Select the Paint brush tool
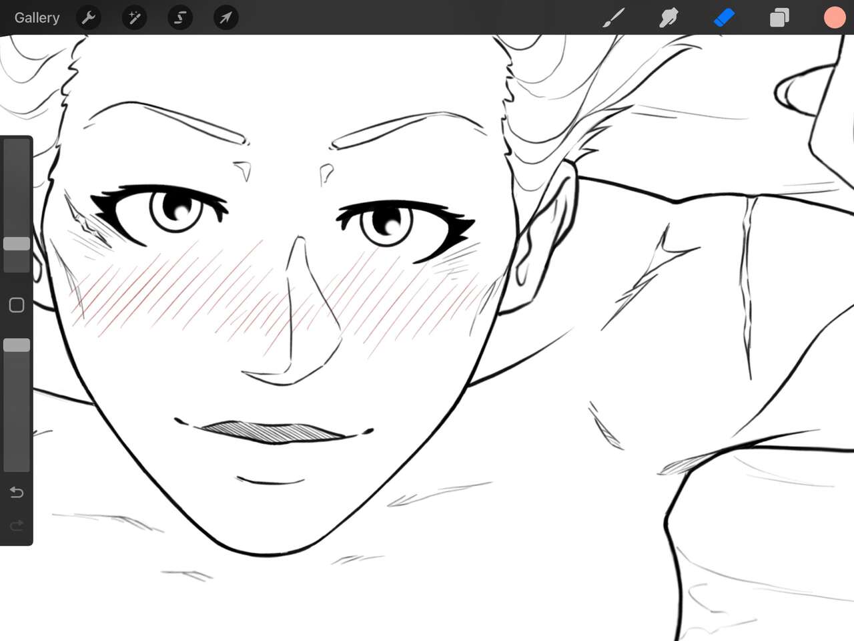This screenshot has width=854, height=641. point(613,18)
